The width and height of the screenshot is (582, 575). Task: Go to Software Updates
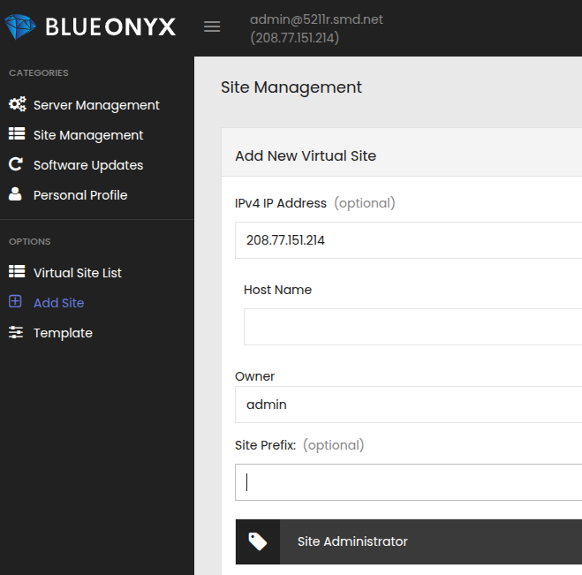(88, 165)
